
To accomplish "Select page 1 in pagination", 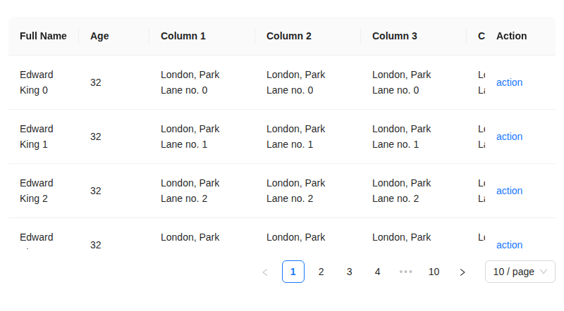I will click(x=293, y=272).
